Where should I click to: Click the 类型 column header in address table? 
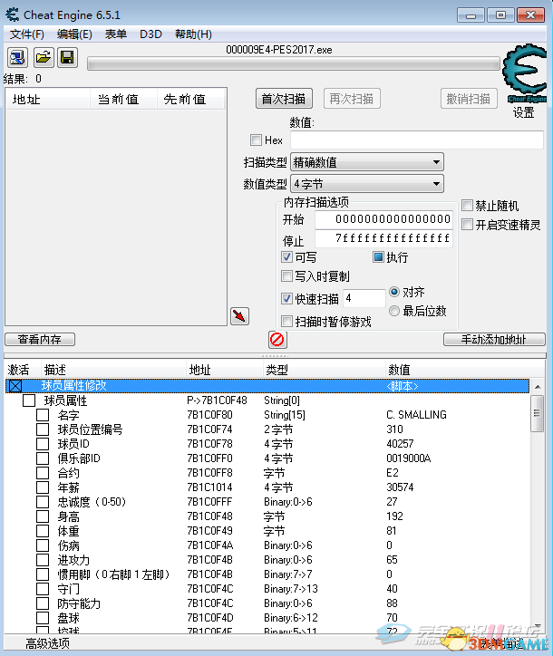(323, 370)
